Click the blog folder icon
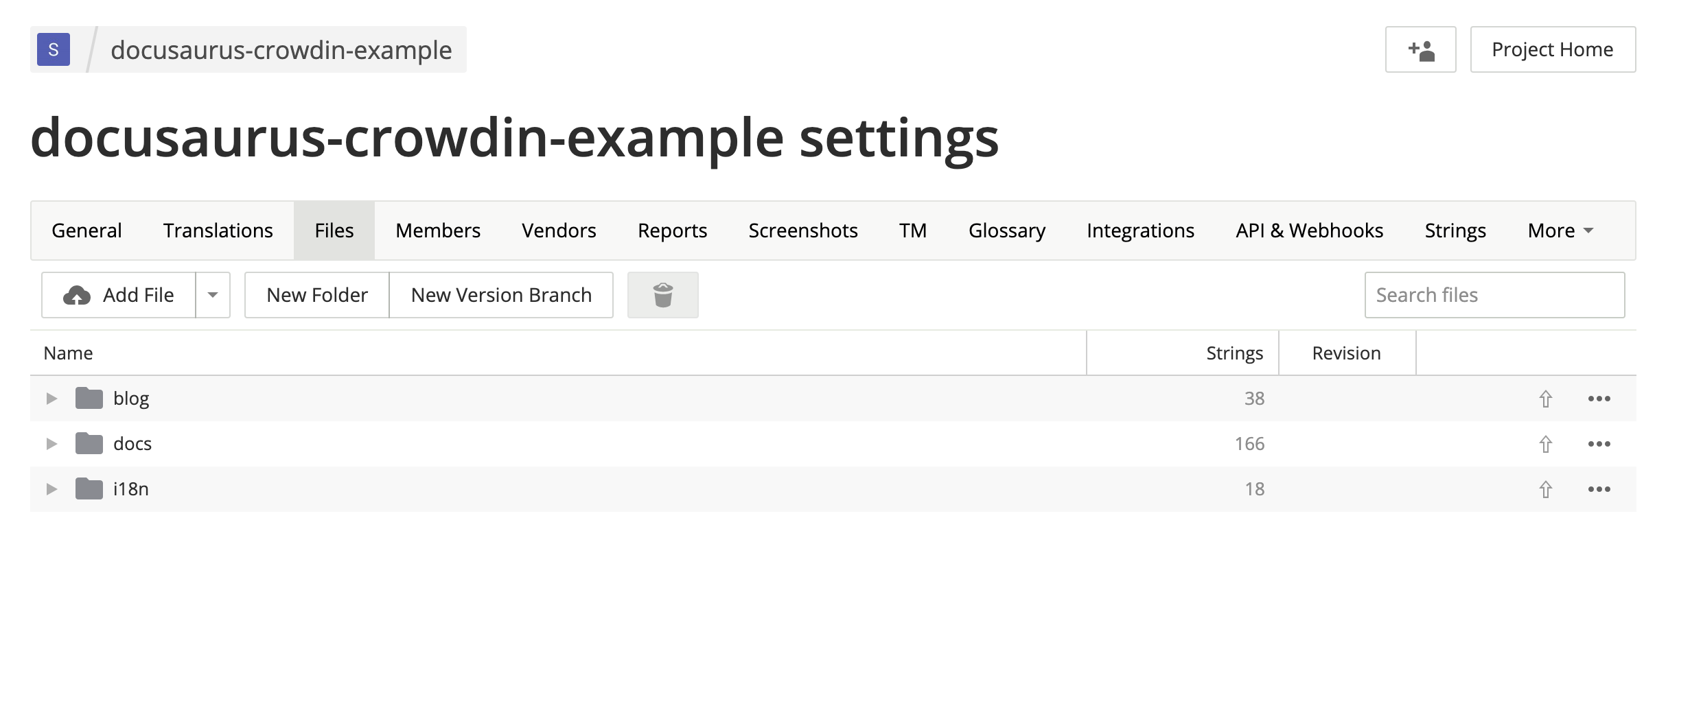The width and height of the screenshot is (1690, 719). pyautogui.click(x=90, y=397)
